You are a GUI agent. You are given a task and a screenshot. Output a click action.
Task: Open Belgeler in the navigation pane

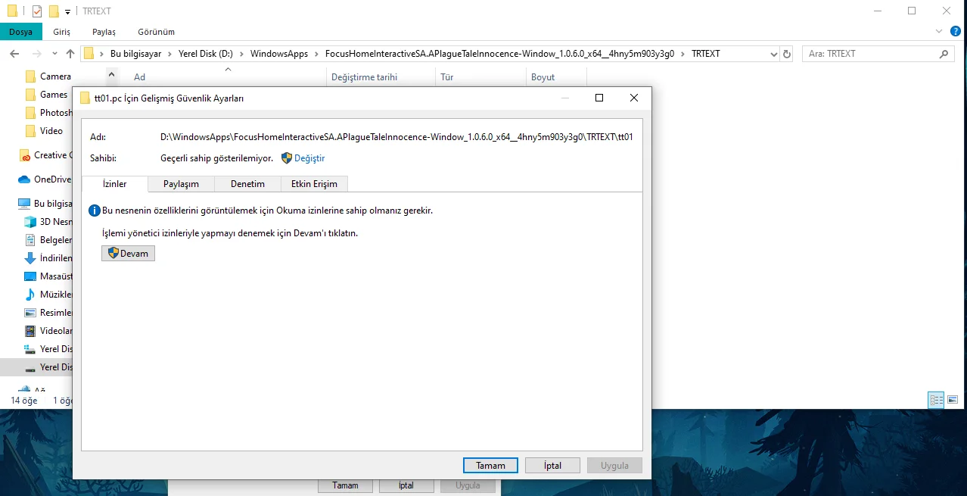48,240
